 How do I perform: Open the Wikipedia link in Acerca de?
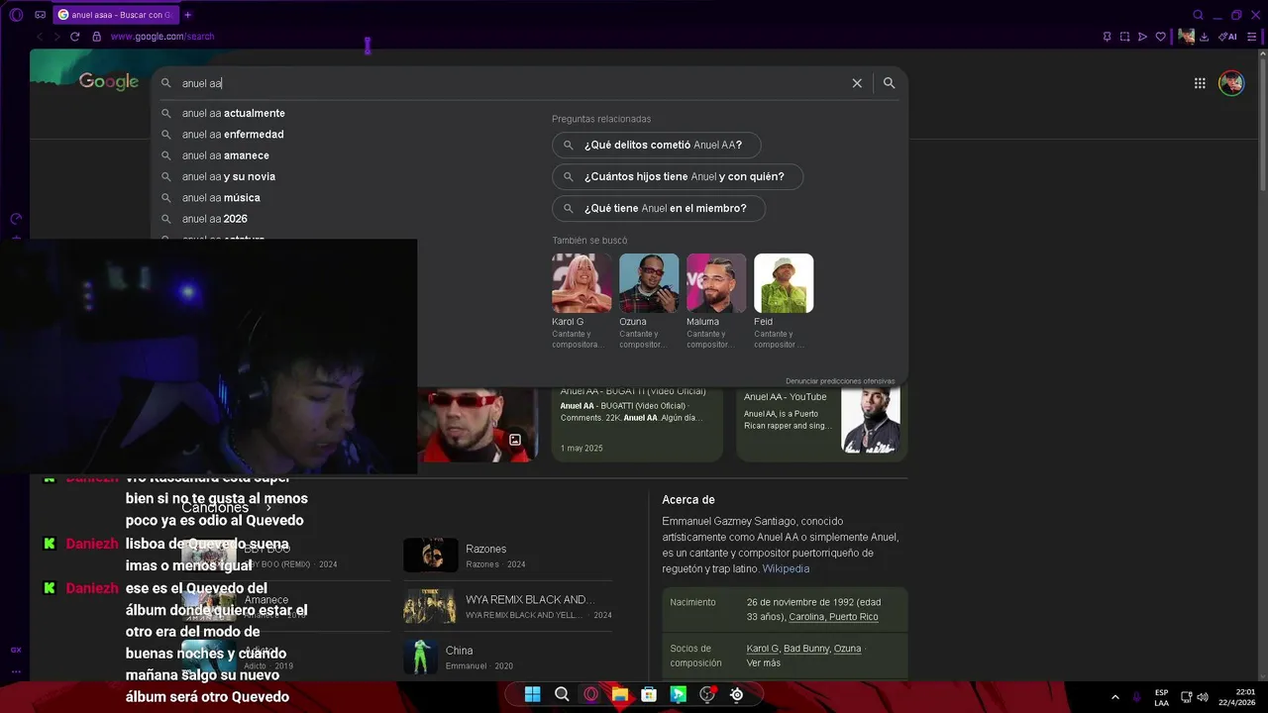pos(786,568)
